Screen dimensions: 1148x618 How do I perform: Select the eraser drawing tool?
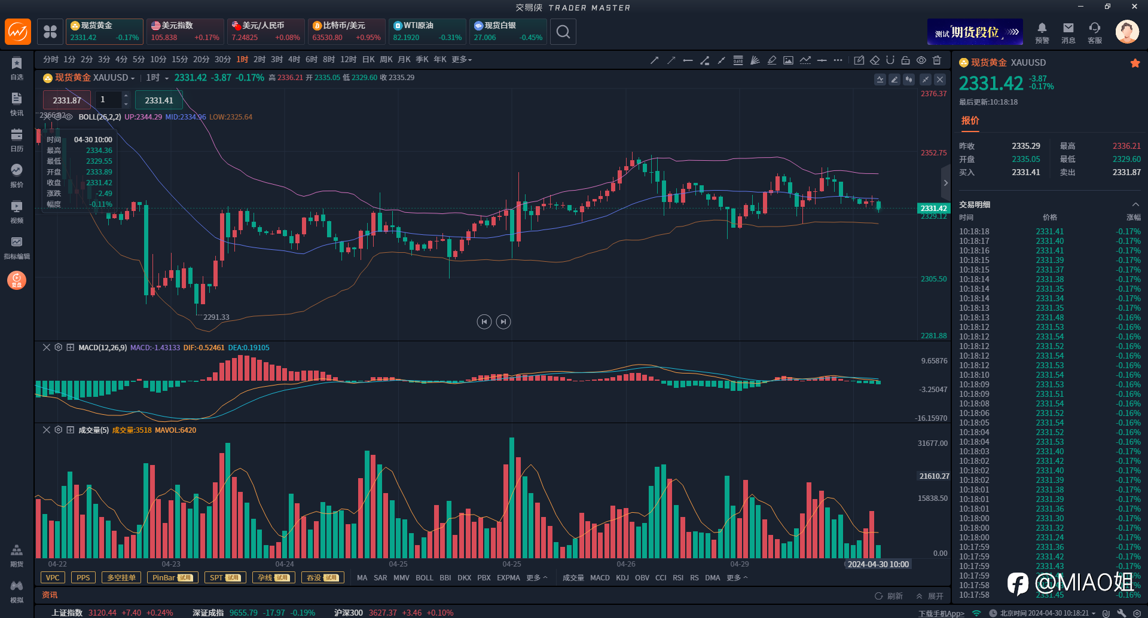875,60
